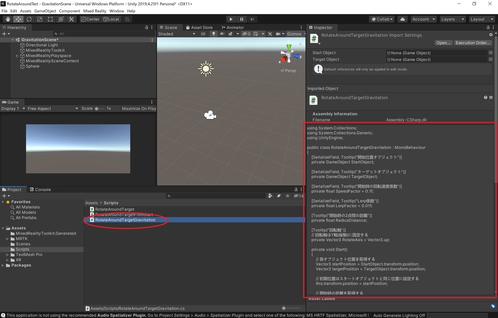
Task: Toggle scene lighting bulb icon
Action: [x=214, y=34]
